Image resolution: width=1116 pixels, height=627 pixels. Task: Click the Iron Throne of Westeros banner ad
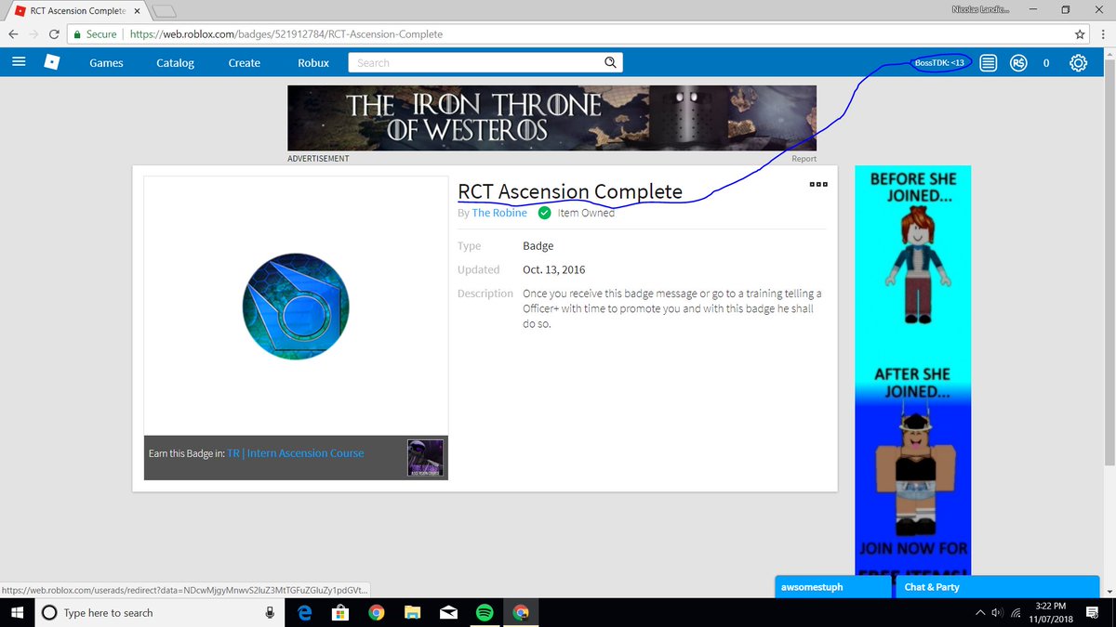point(551,118)
